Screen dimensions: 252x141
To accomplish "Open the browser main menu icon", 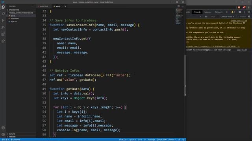I will [x=249, y=7].
